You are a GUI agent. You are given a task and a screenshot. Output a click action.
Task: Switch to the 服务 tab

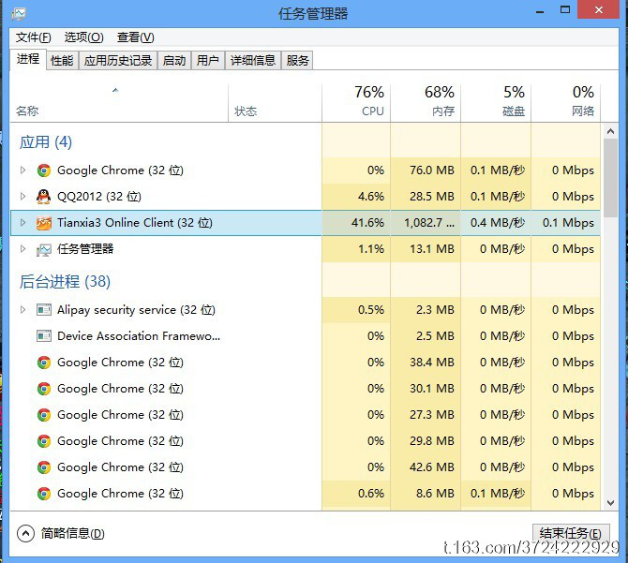[297, 60]
